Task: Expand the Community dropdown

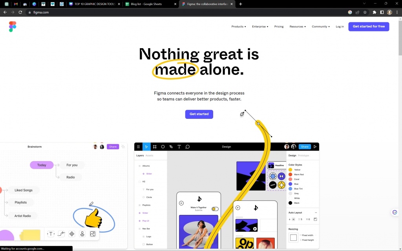Action: pos(321,27)
